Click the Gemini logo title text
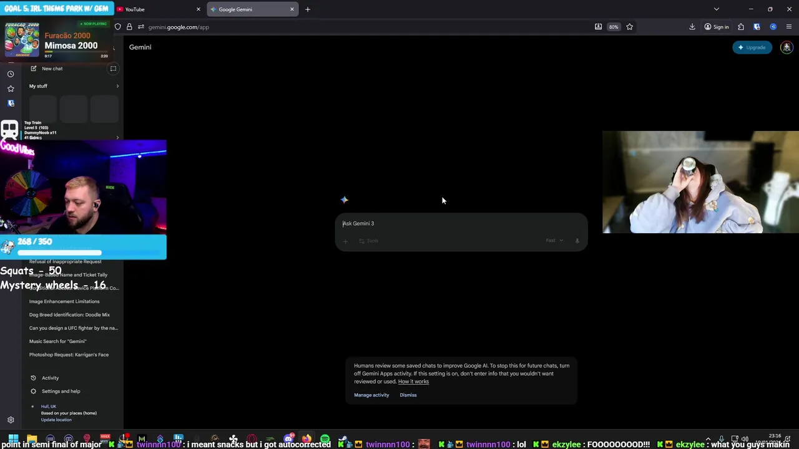Image resolution: width=799 pixels, height=449 pixels. point(140,47)
